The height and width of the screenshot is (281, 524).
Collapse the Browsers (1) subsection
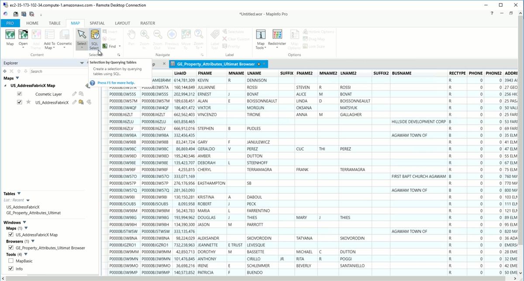coord(32,241)
